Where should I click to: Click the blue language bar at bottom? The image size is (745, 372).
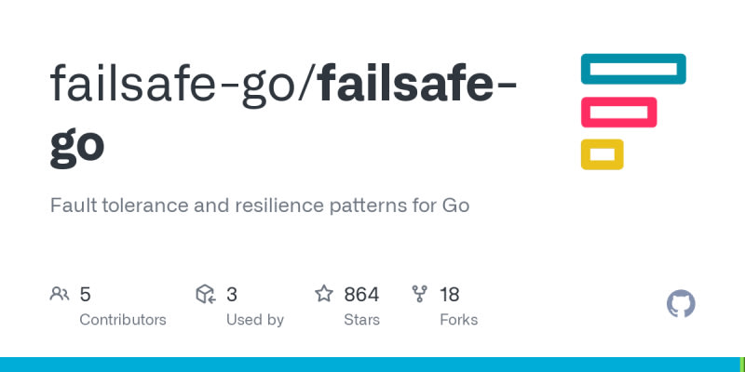pyautogui.click(x=372, y=364)
